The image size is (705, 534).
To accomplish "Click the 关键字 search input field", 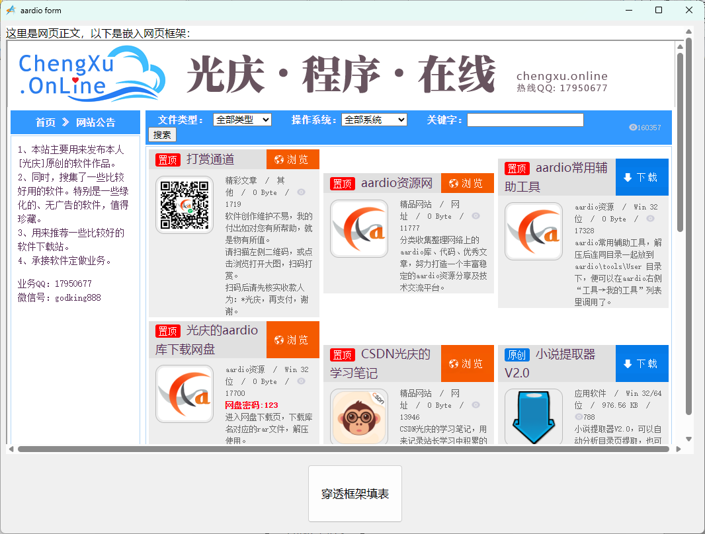I will [x=525, y=120].
